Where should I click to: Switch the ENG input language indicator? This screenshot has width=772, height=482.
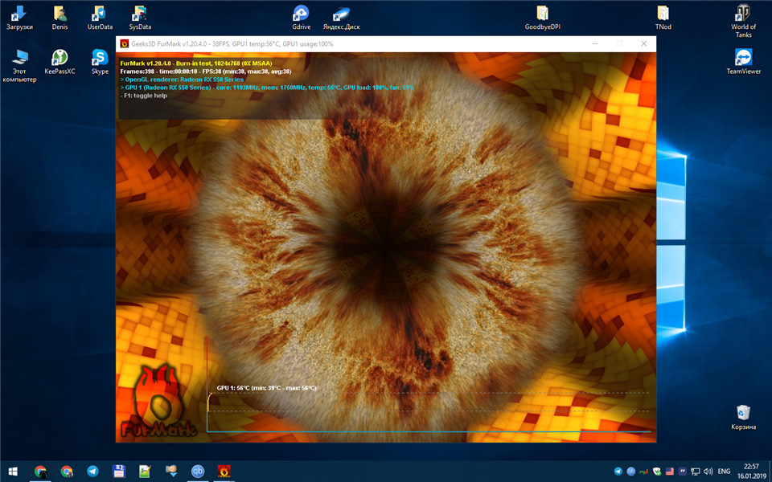pos(724,472)
